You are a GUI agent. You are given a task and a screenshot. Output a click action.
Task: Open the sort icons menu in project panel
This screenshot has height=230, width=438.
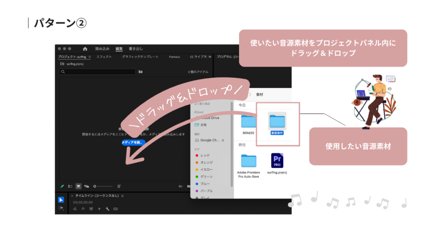coord(119,186)
